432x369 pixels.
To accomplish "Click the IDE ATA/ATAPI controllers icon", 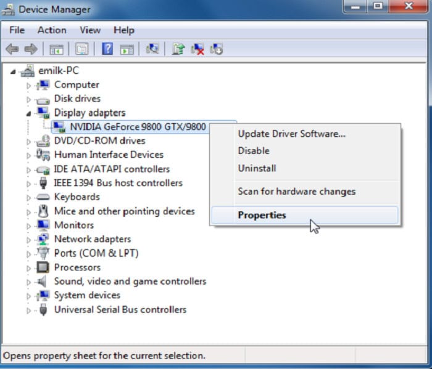I will click(x=43, y=170).
